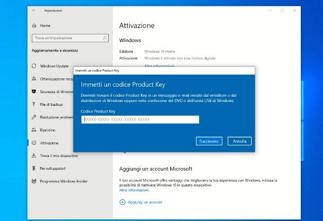Click the plus icon for Aggiungi un account
323x221 pixels.
[122, 202]
